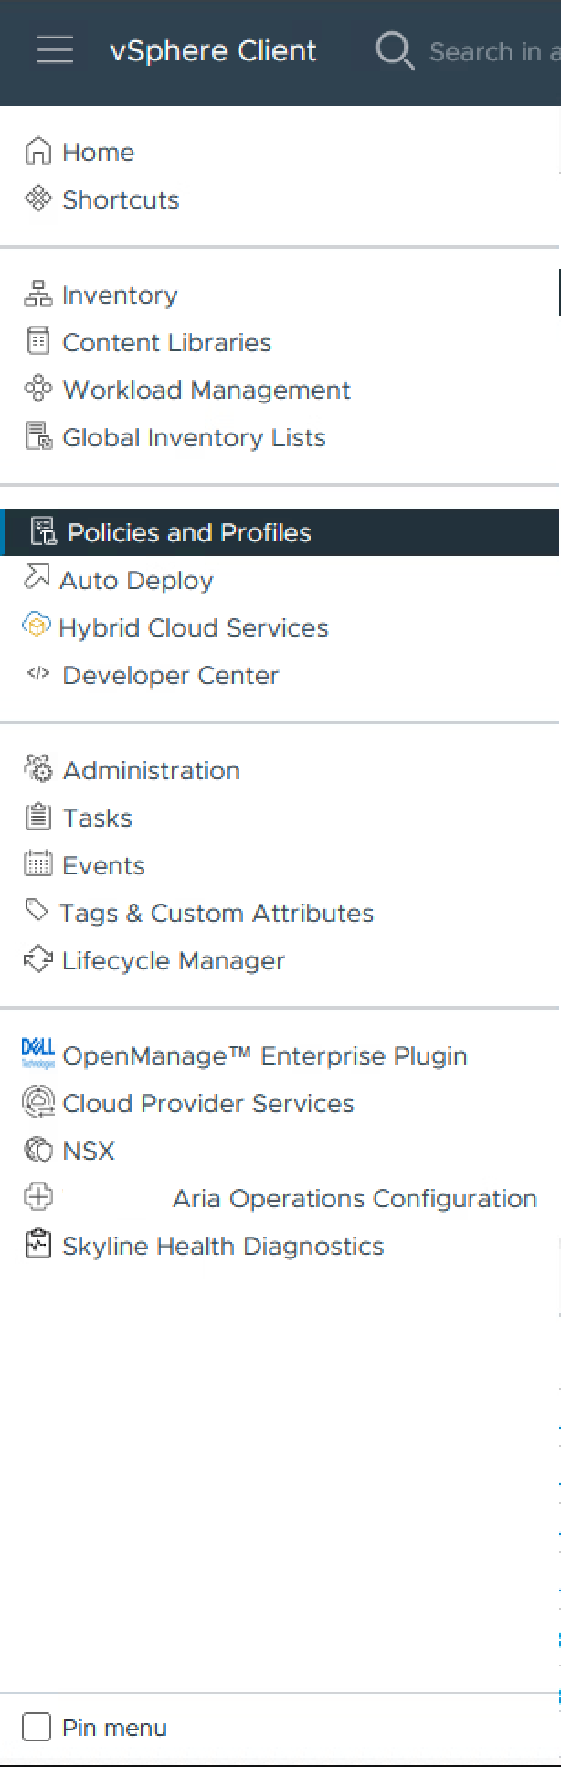Open Hybrid Cloud Services
The width and height of the screenshot is (561, 1767).
tap(193, 627)
